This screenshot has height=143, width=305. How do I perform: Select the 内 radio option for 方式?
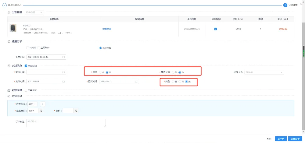pyautogui.click(x=100, y=72)
